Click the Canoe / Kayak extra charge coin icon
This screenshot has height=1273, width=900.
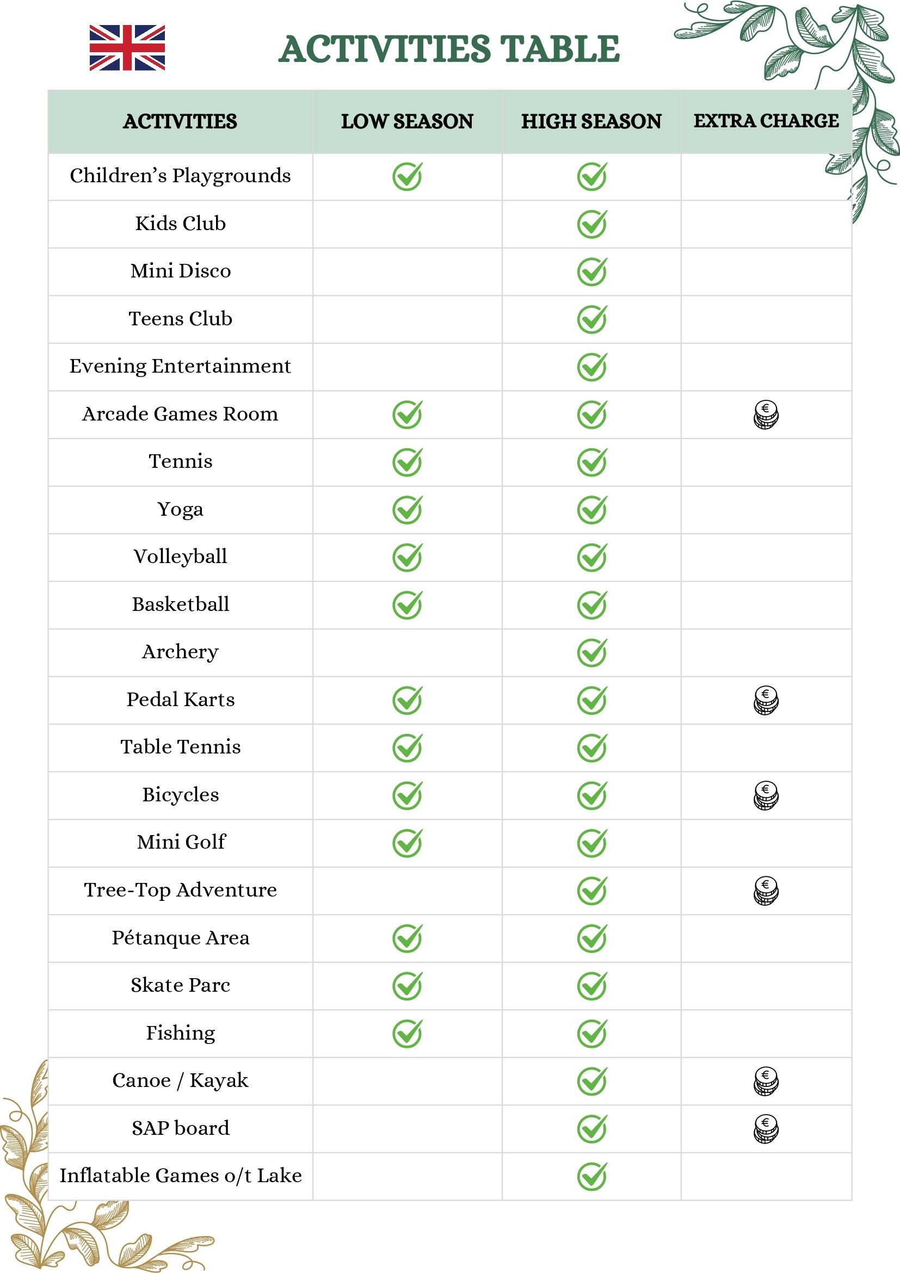point(766,1081)
